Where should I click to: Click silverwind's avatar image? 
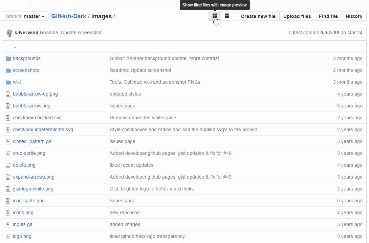coord(9,33)
